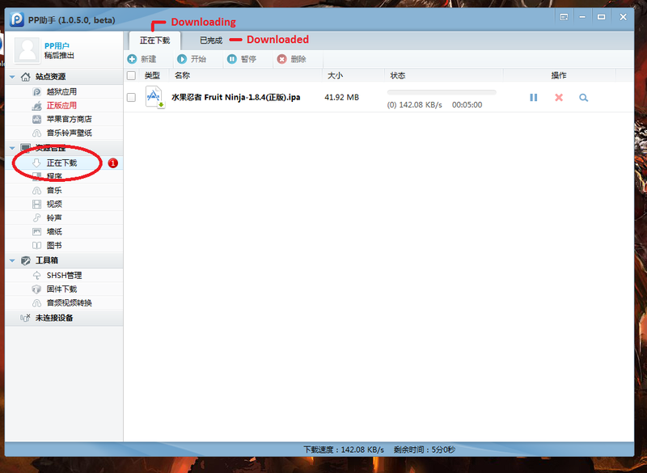The height and width of the screenshot is (473, 647).
Task: Close the PP助手 window
Action: (623, 17)
